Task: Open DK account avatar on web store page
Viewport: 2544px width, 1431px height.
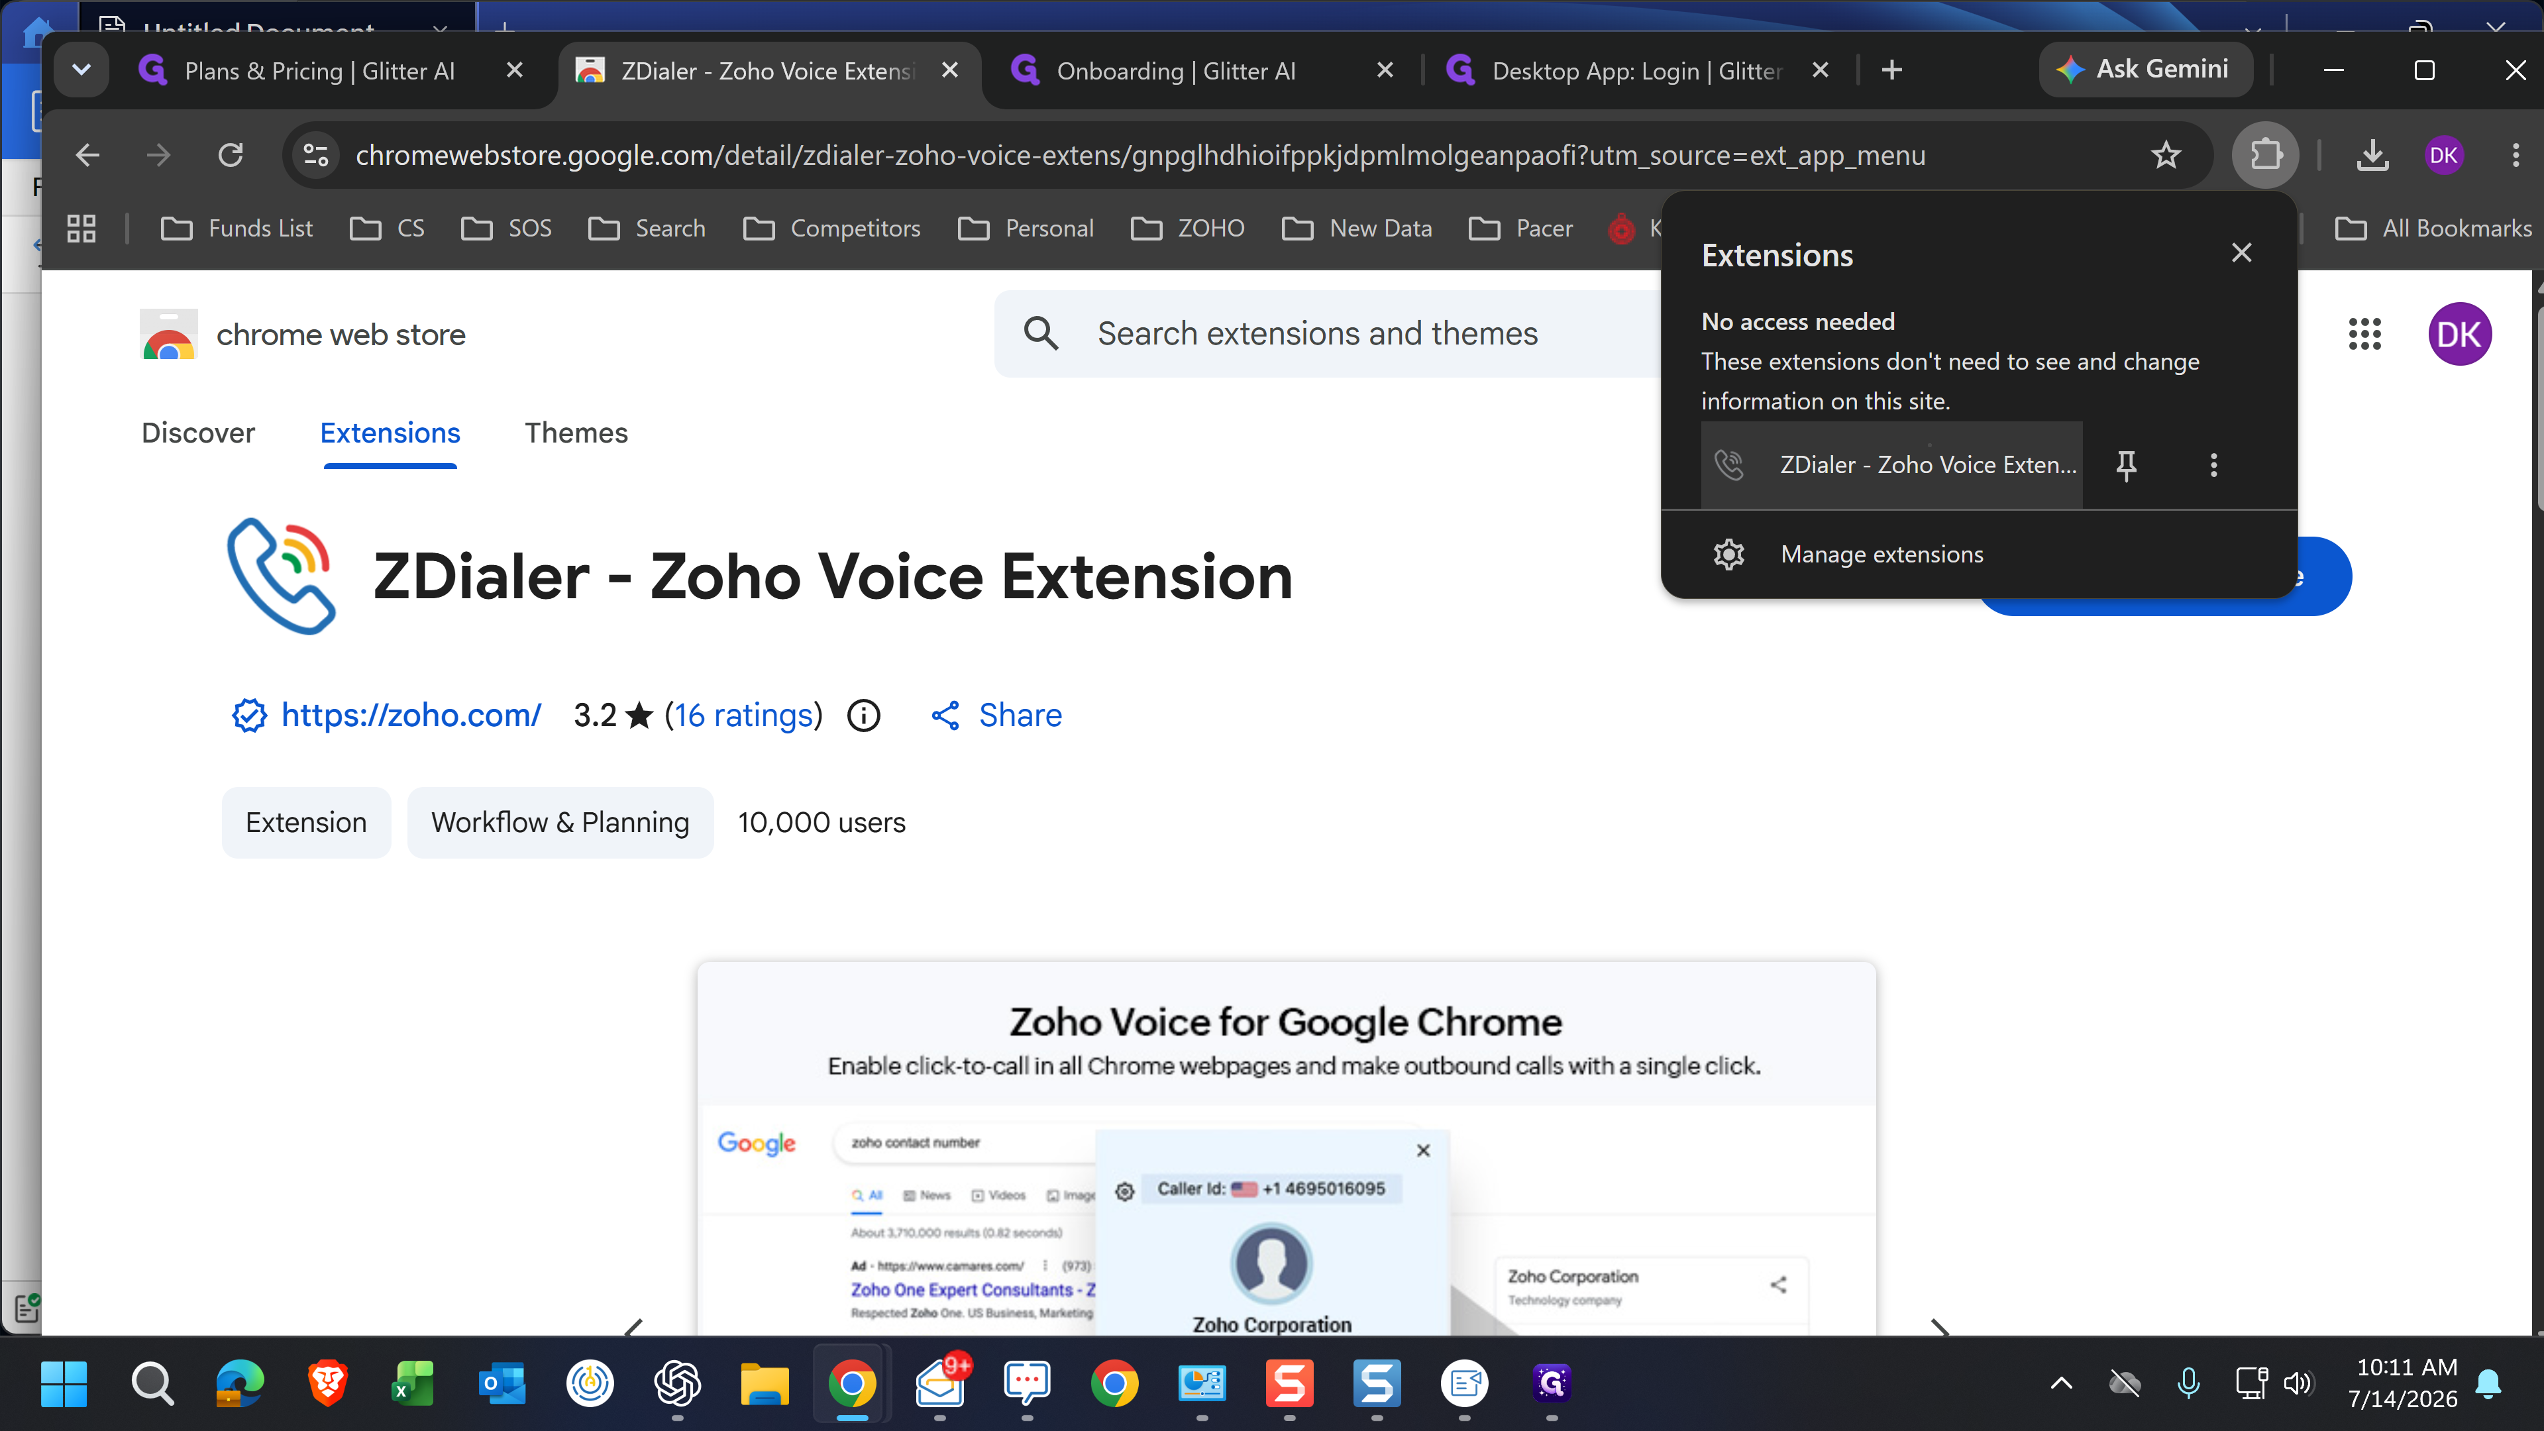Action: (2459, 334)
